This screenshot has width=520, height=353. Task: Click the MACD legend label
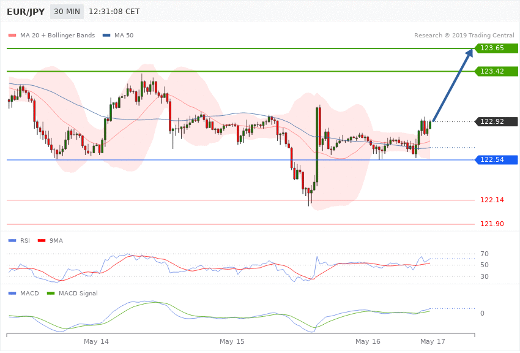pyautogui.click(x=29, y=293)
